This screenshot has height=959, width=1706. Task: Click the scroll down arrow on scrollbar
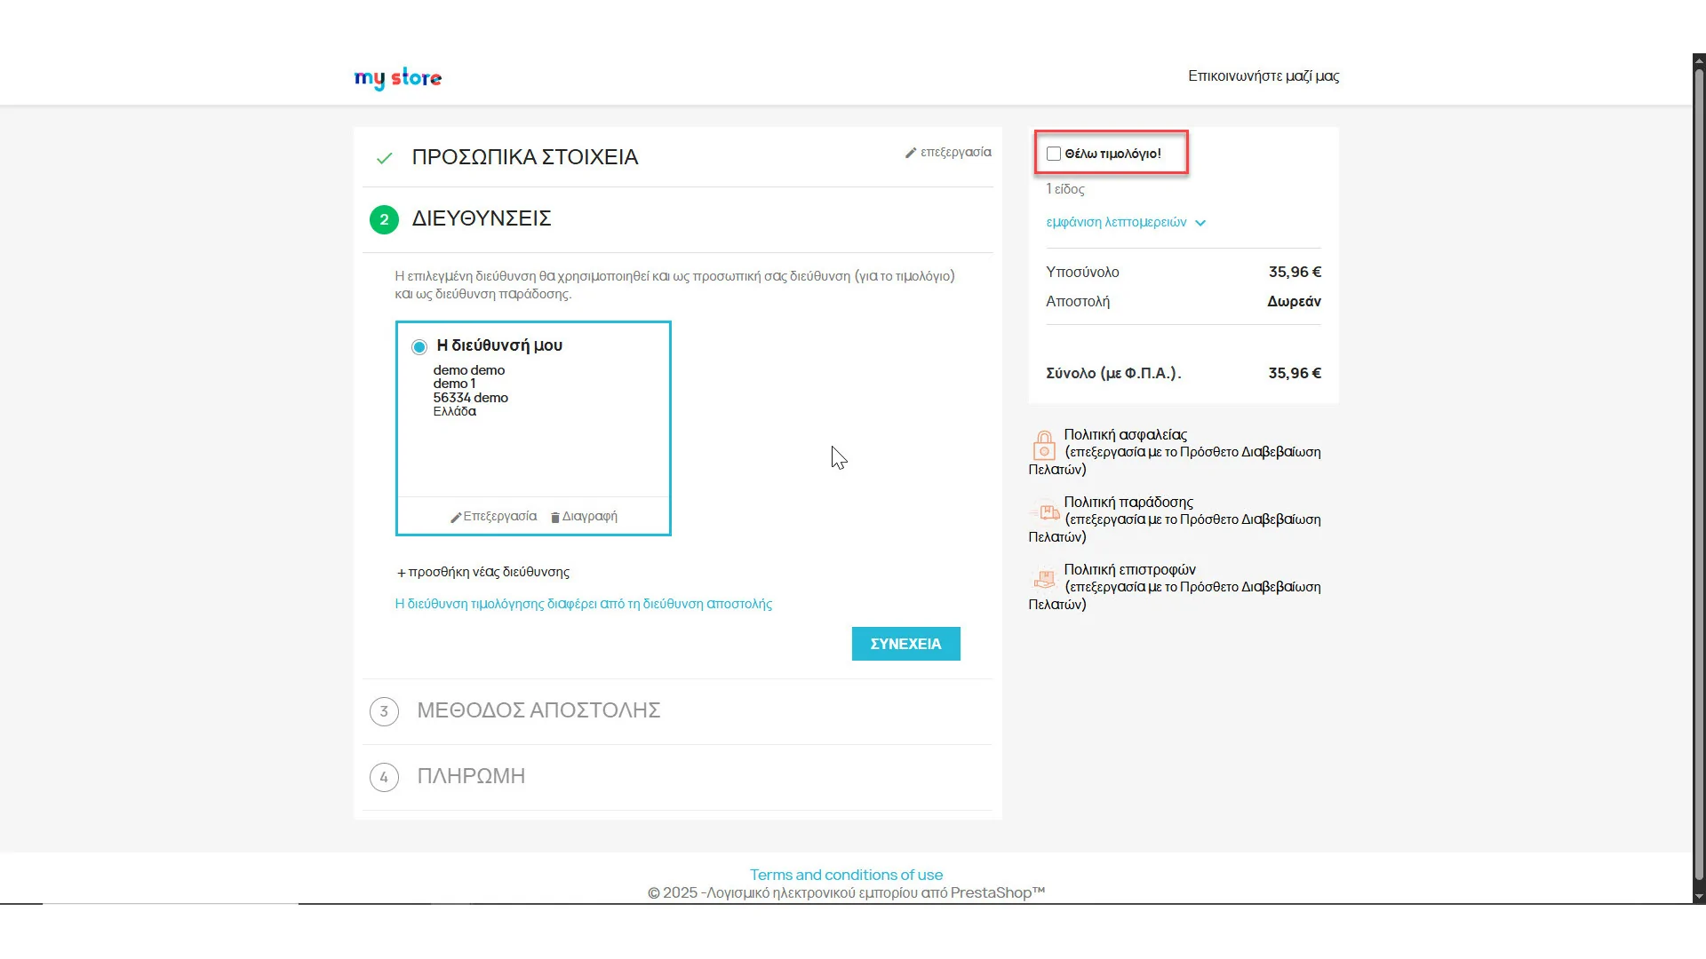point(1699,897)
